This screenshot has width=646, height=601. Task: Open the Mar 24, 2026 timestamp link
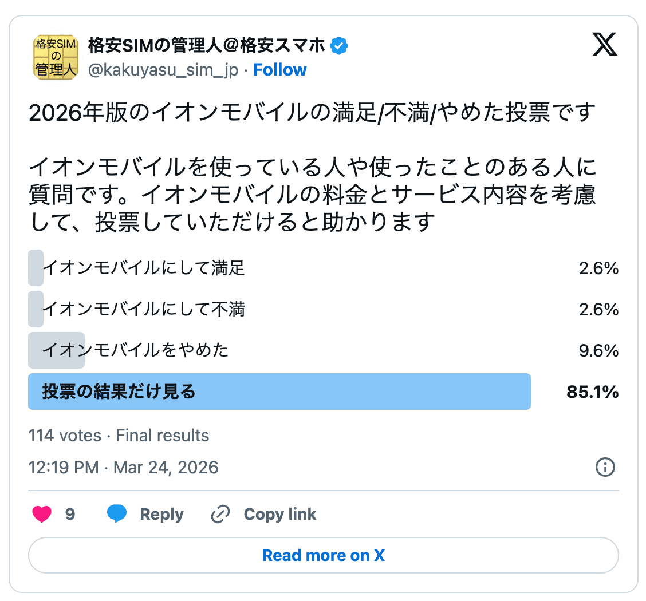(123, 468)
